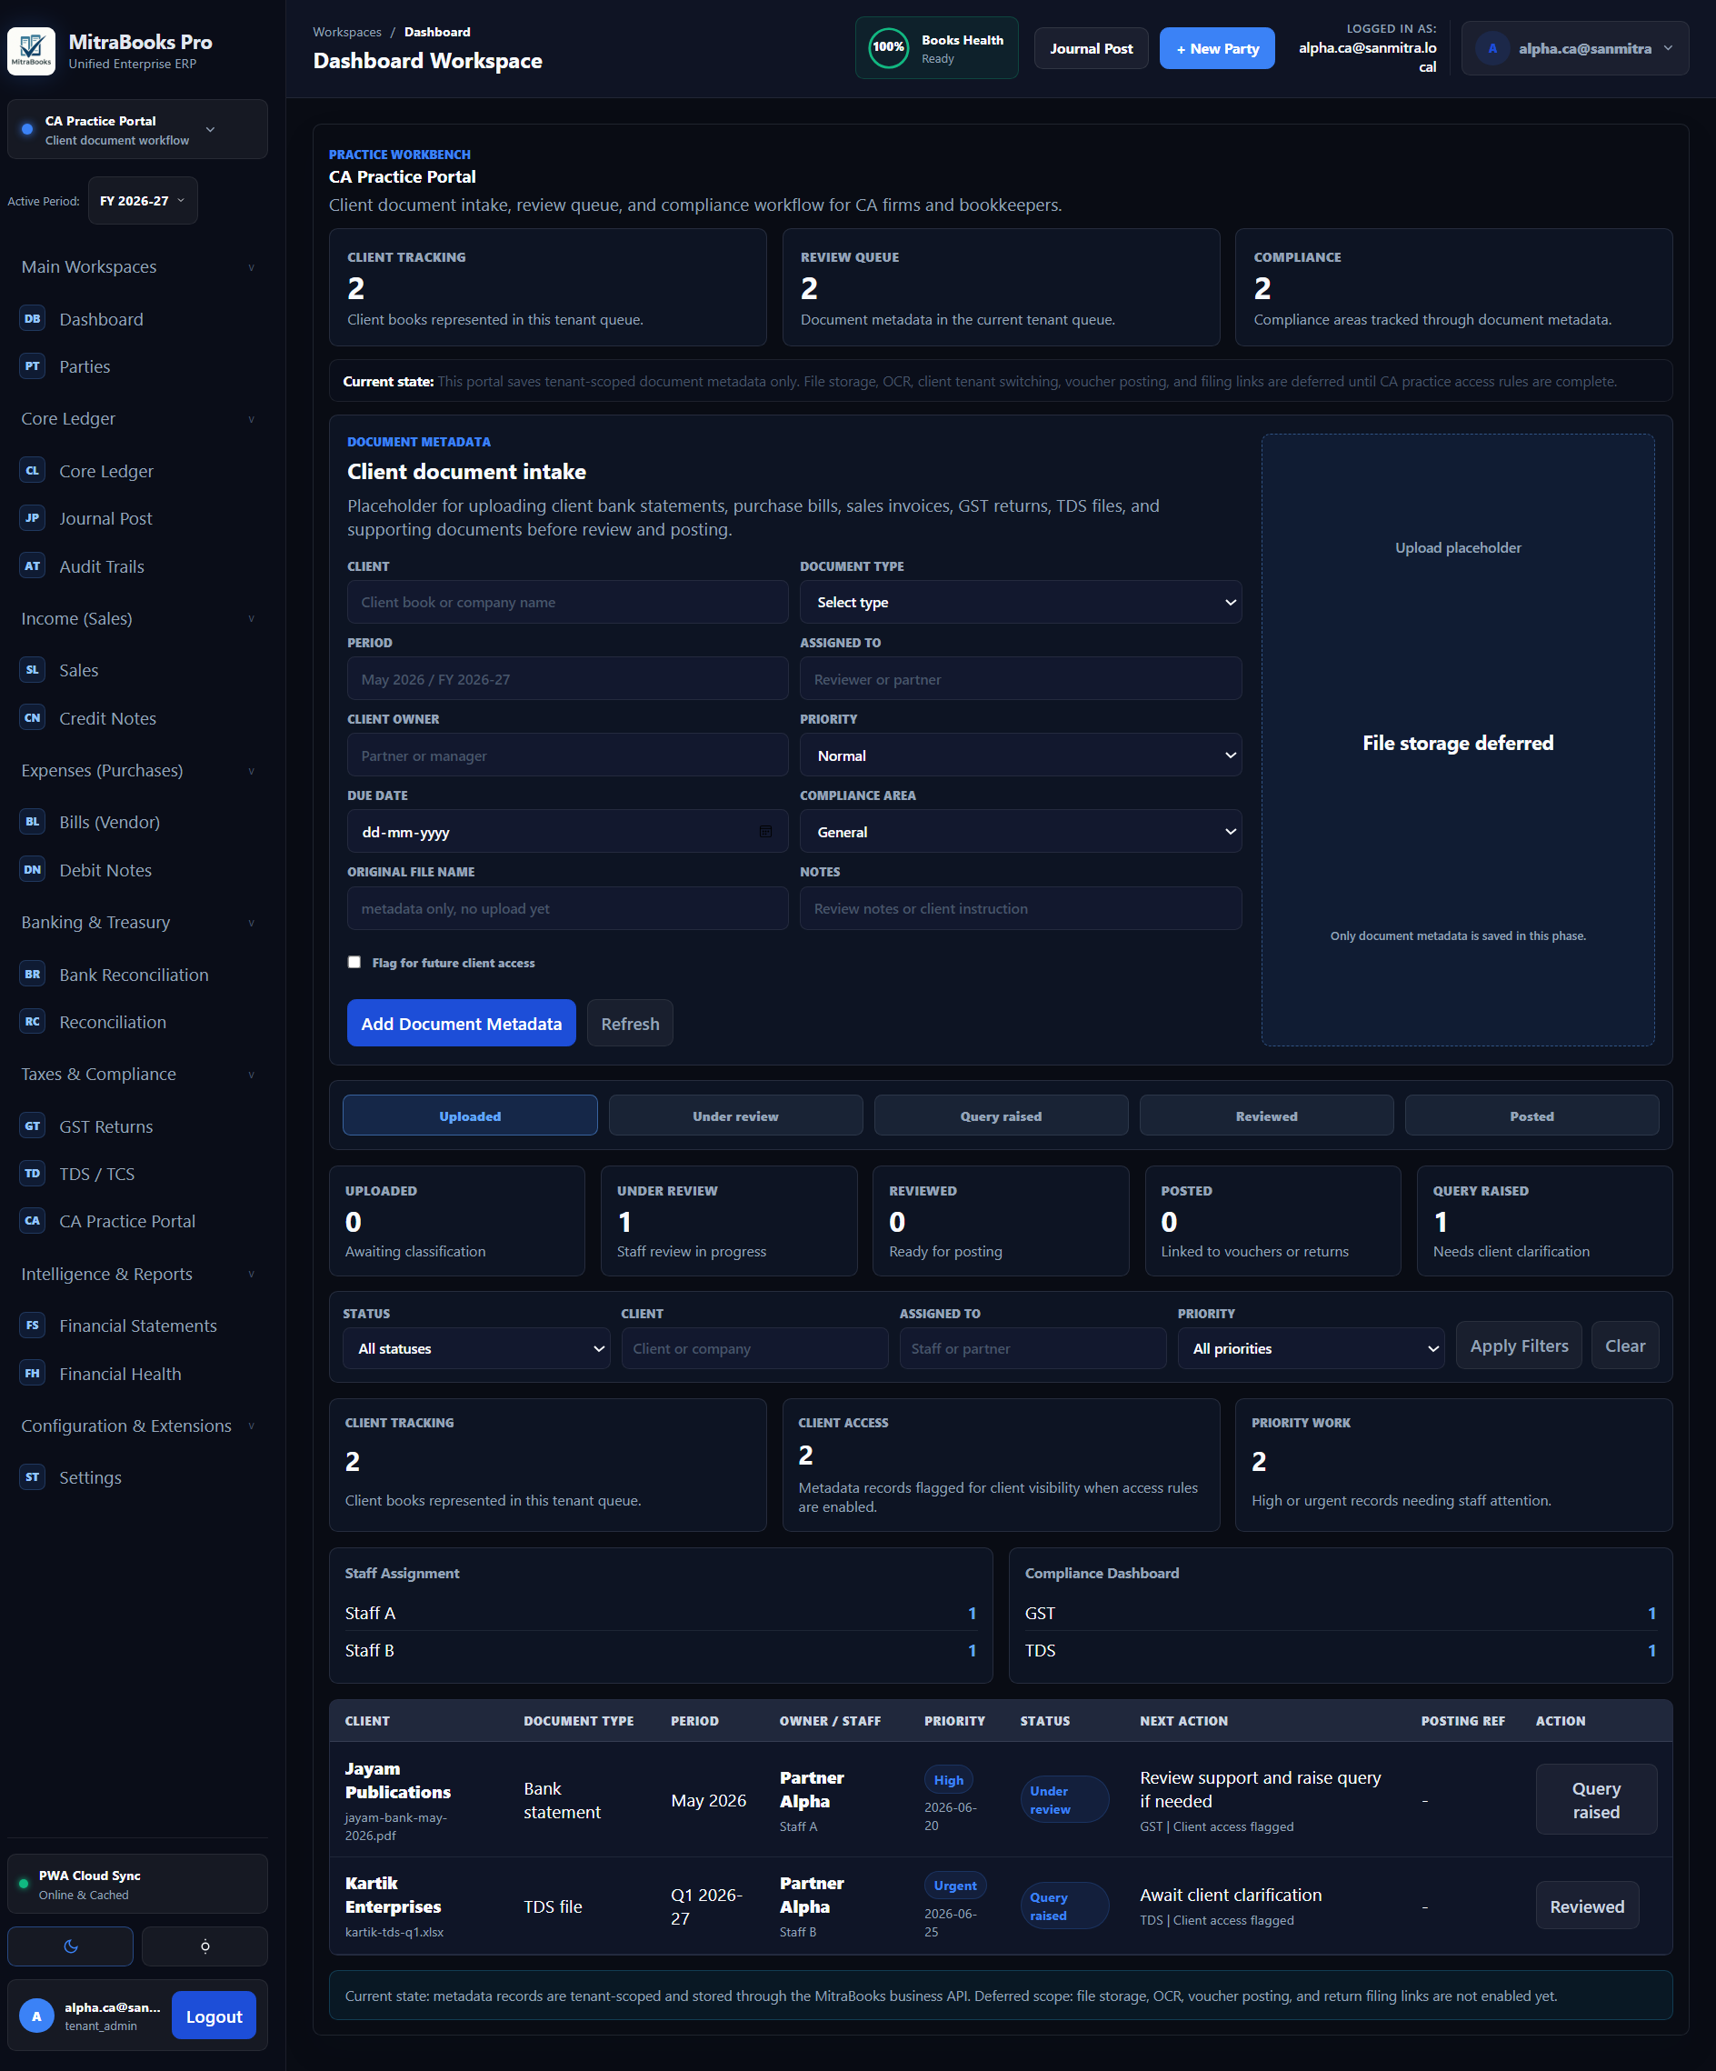Image resolution: width=1716 pixels, height=2071 pixels.
Task: Click sidebar bottom user avatar icon
Action: (x=36, y=2016)
